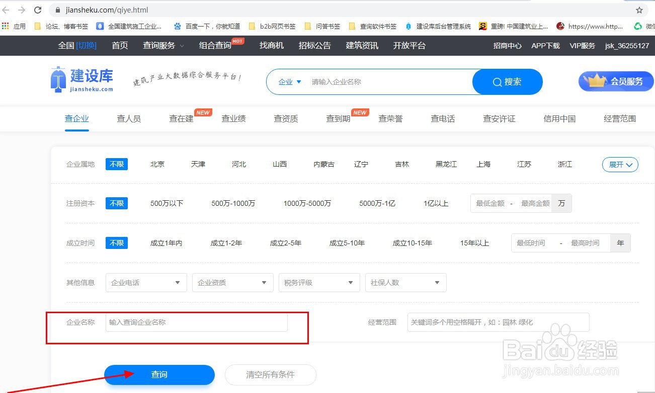This screenshot has height=393, width=655.
Task: Click the APP下载 link
Action: pyautogui.click(x=545, y=46)
